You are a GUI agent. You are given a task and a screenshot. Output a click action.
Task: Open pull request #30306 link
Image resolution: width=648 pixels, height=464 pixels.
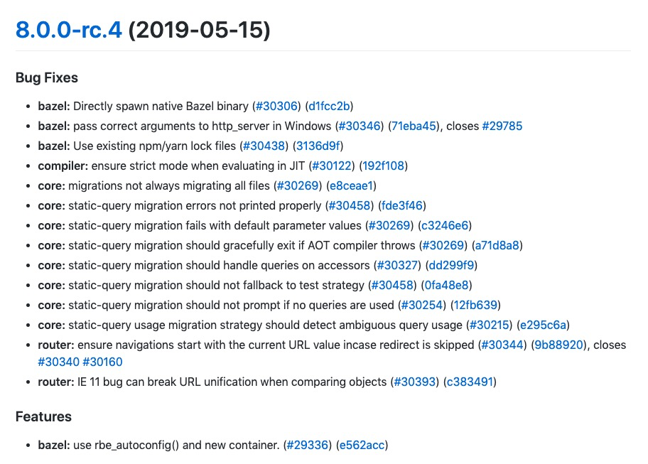click(279, 106)
